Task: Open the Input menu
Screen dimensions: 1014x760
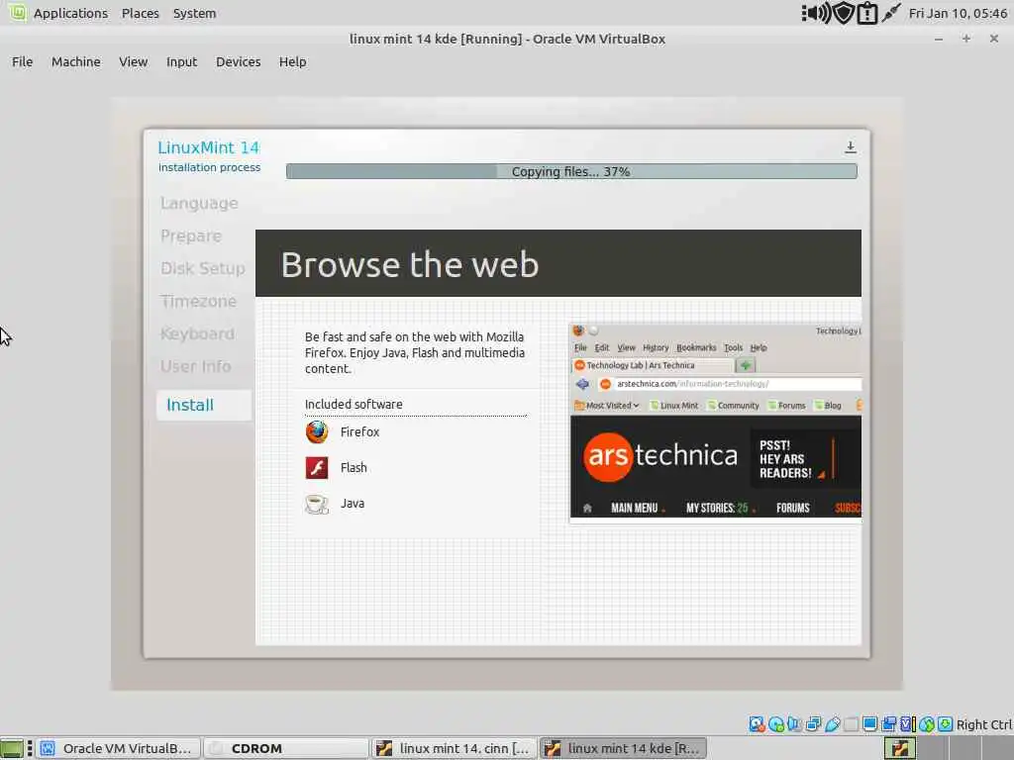Action: pyautogui.click(x=182, y=61)
